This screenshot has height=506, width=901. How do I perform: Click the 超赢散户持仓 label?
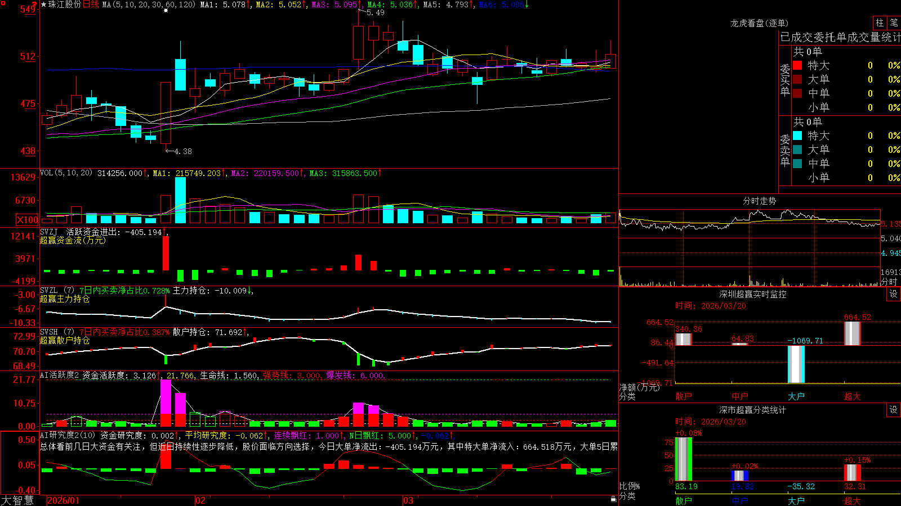tap(65, 341)
